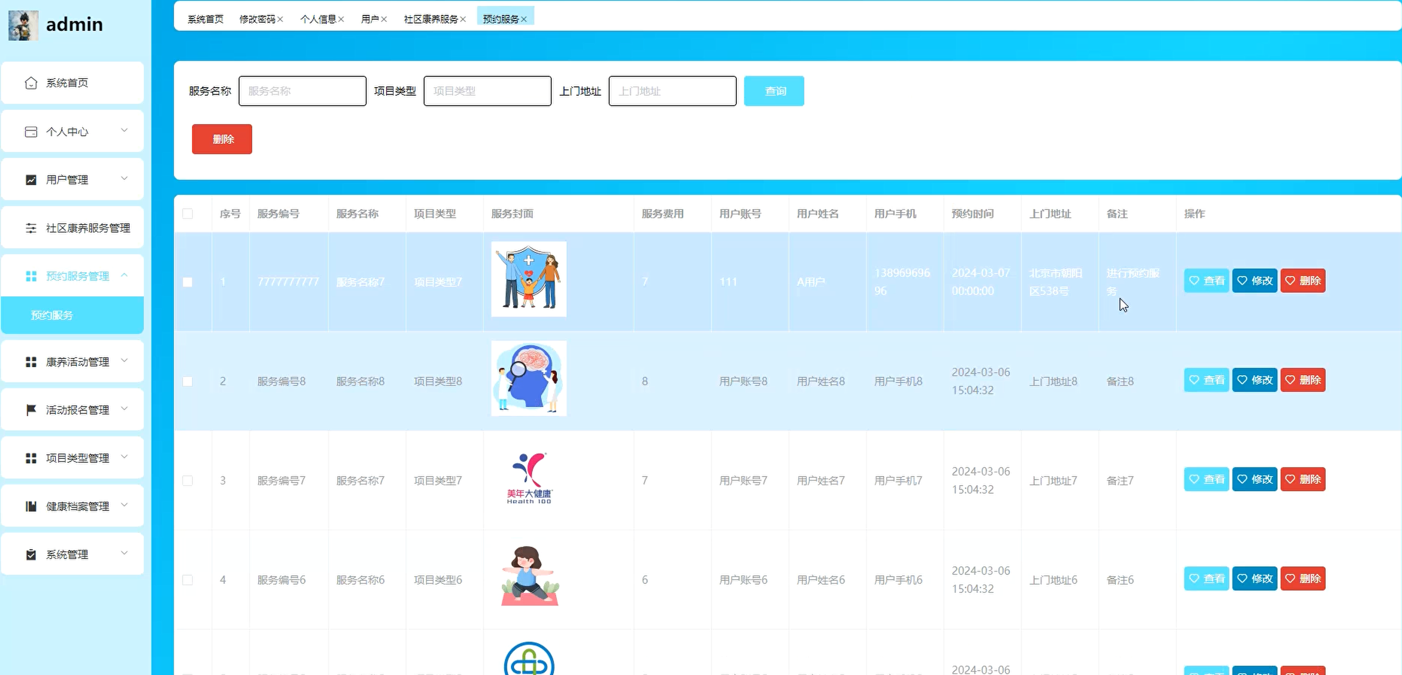Click the 个人中心 card icon
This screenshot has height=675, width=1402.
pyautogui.click(x=31, y=132)
